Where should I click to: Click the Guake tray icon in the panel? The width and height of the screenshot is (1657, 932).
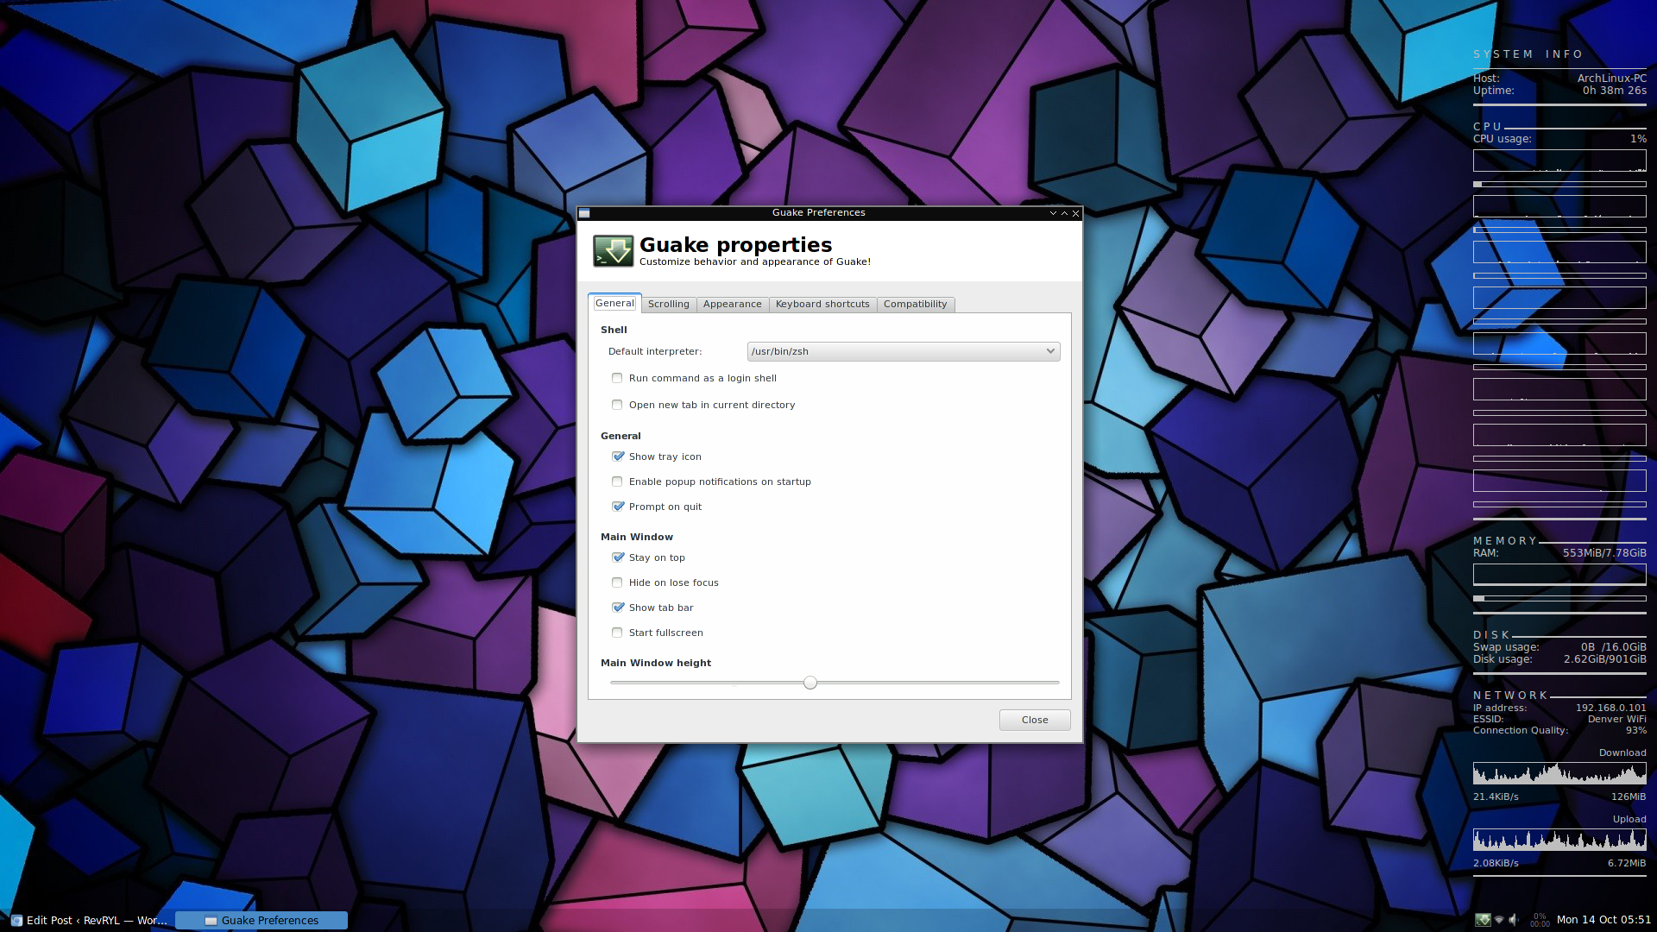[x=1483, y=920]
